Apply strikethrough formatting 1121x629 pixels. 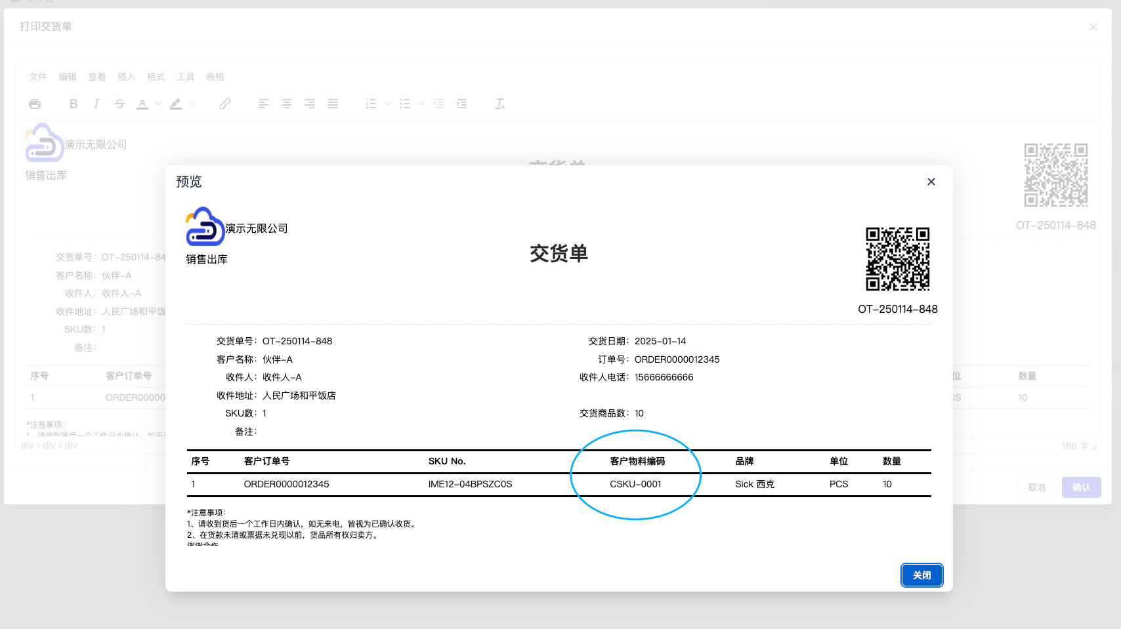coord(119,103)
